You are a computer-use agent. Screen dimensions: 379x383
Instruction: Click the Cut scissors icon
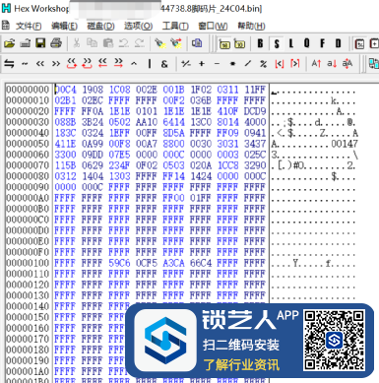pyautogui.click(x=77, y=43)
